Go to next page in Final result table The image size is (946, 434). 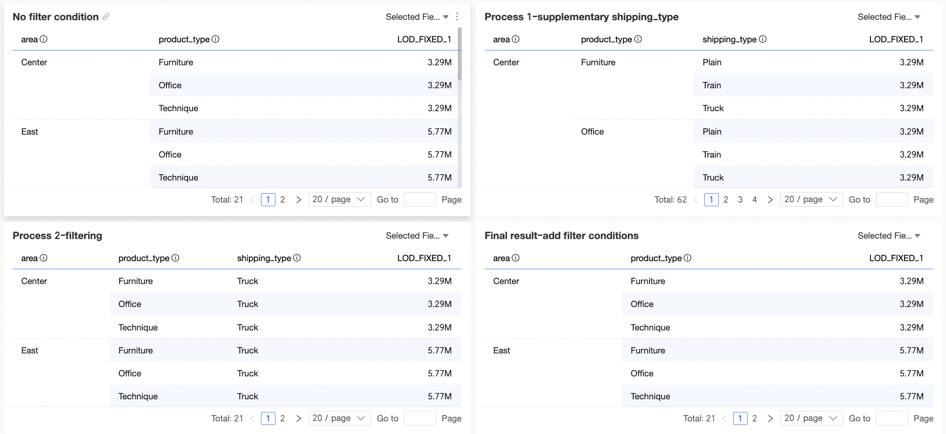pos(770,418)
